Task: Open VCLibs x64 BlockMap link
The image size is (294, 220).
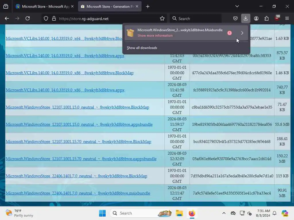Action: pyautogui.click(x=64, y=39)
